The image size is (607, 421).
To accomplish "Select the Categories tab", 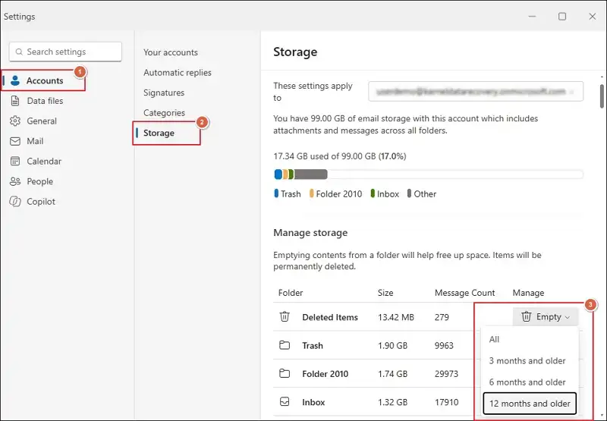I will click(164, 112).
